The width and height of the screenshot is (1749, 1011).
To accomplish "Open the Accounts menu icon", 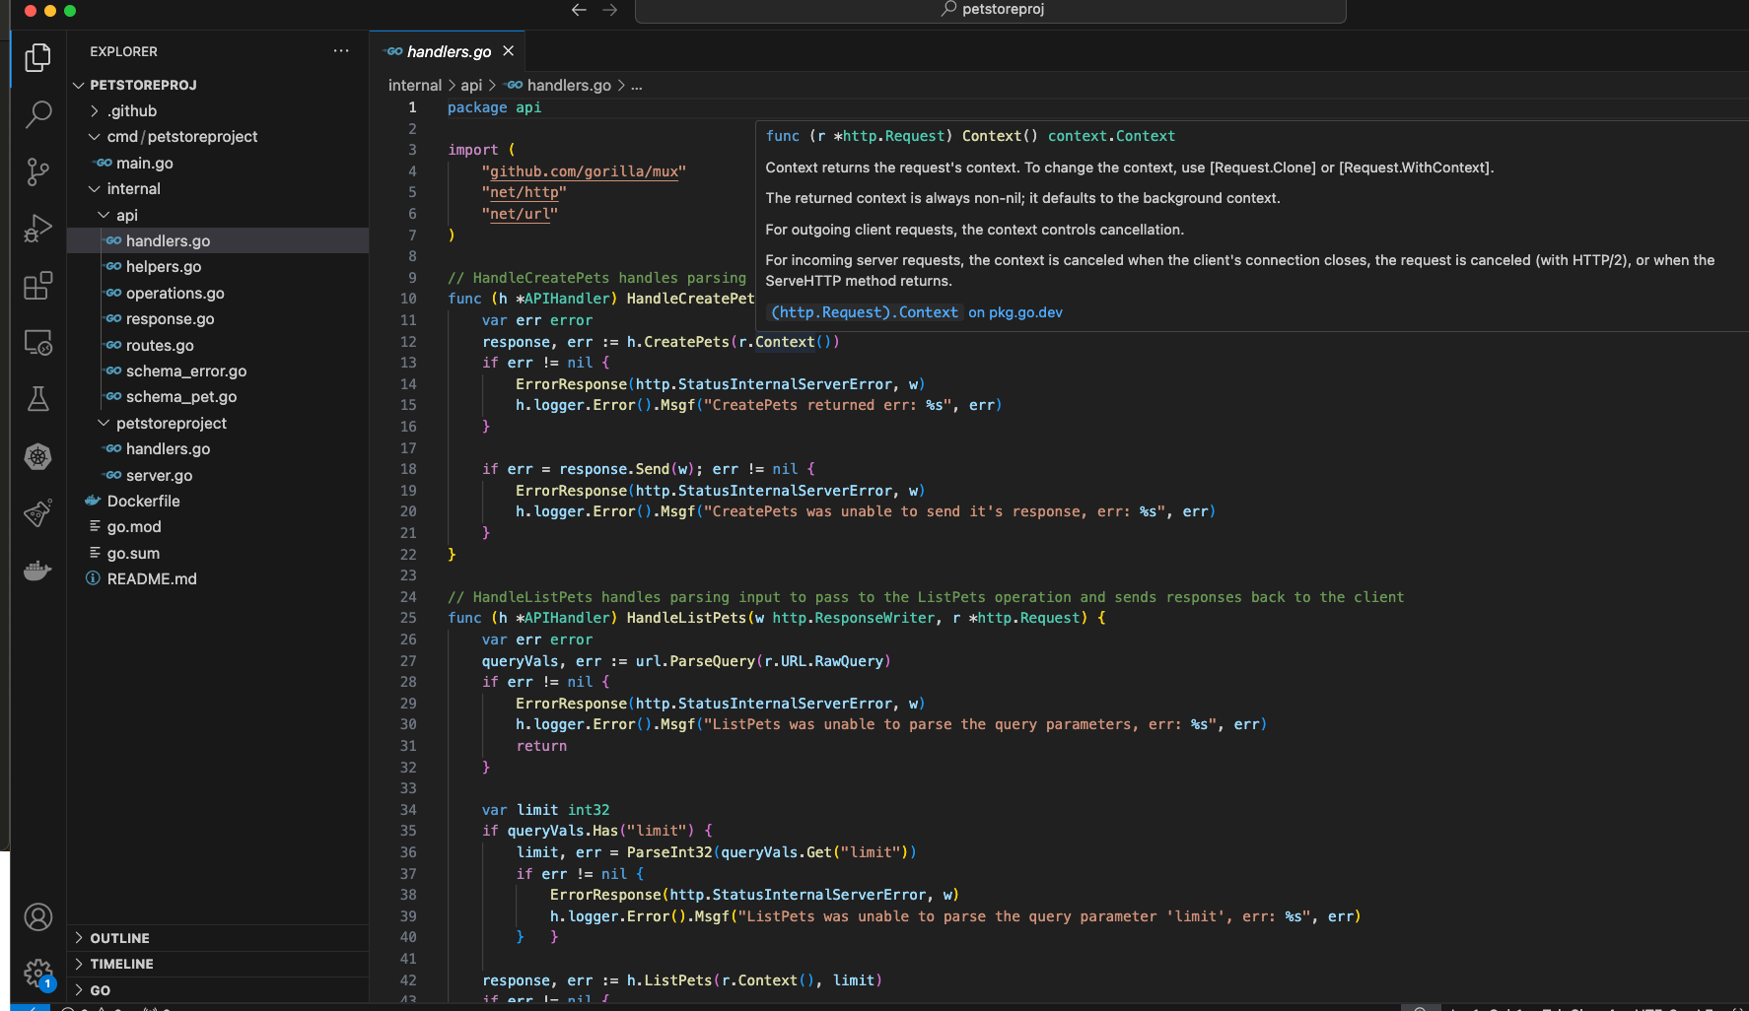I will (37, 917).
